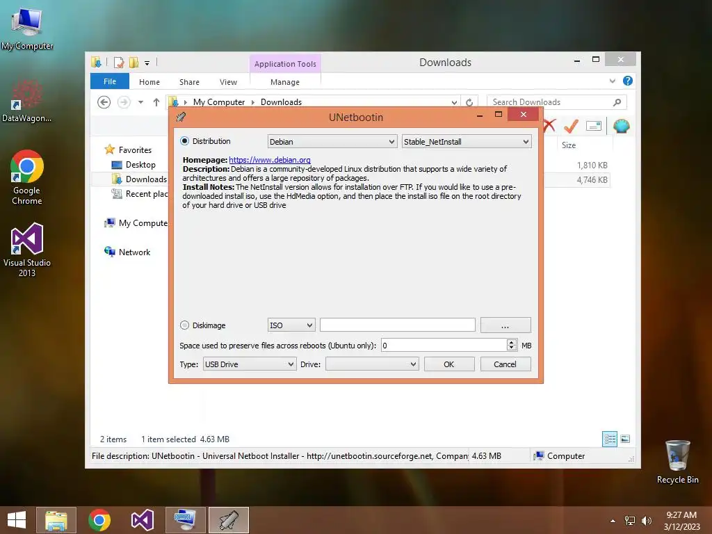Open the USB Drive type dropdown
Image resolution: width=712 pixels, height=534 pixels.
[x=249, y=364]
